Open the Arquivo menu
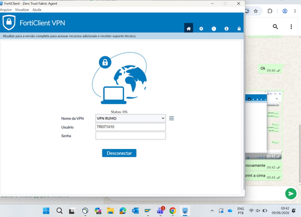Image resolution: width=301 pixels, height=217 pixels. [x=5, y=10]
